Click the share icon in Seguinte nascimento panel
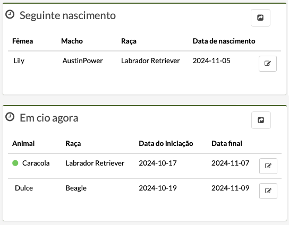Image resolution: width=289 pixels, height=225 pixels. pyautogui.click(x=260, y=18)
